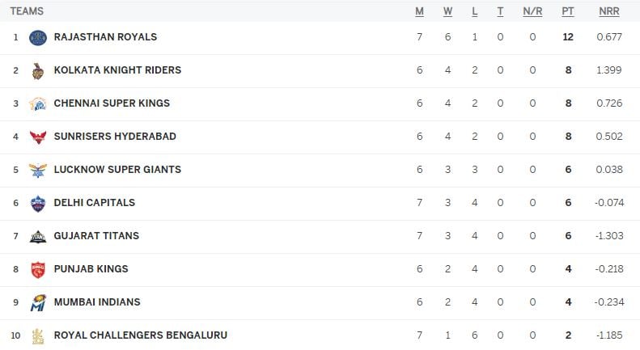The height and width of the screenshot is (350, 640).
Task: Click the Kolkata Knight Riders logo
Action: pos(37,71)
